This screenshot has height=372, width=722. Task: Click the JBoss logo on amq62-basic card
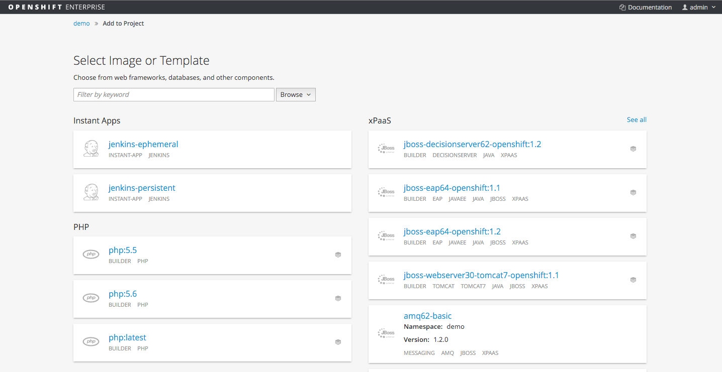click(x=386, y=333)
